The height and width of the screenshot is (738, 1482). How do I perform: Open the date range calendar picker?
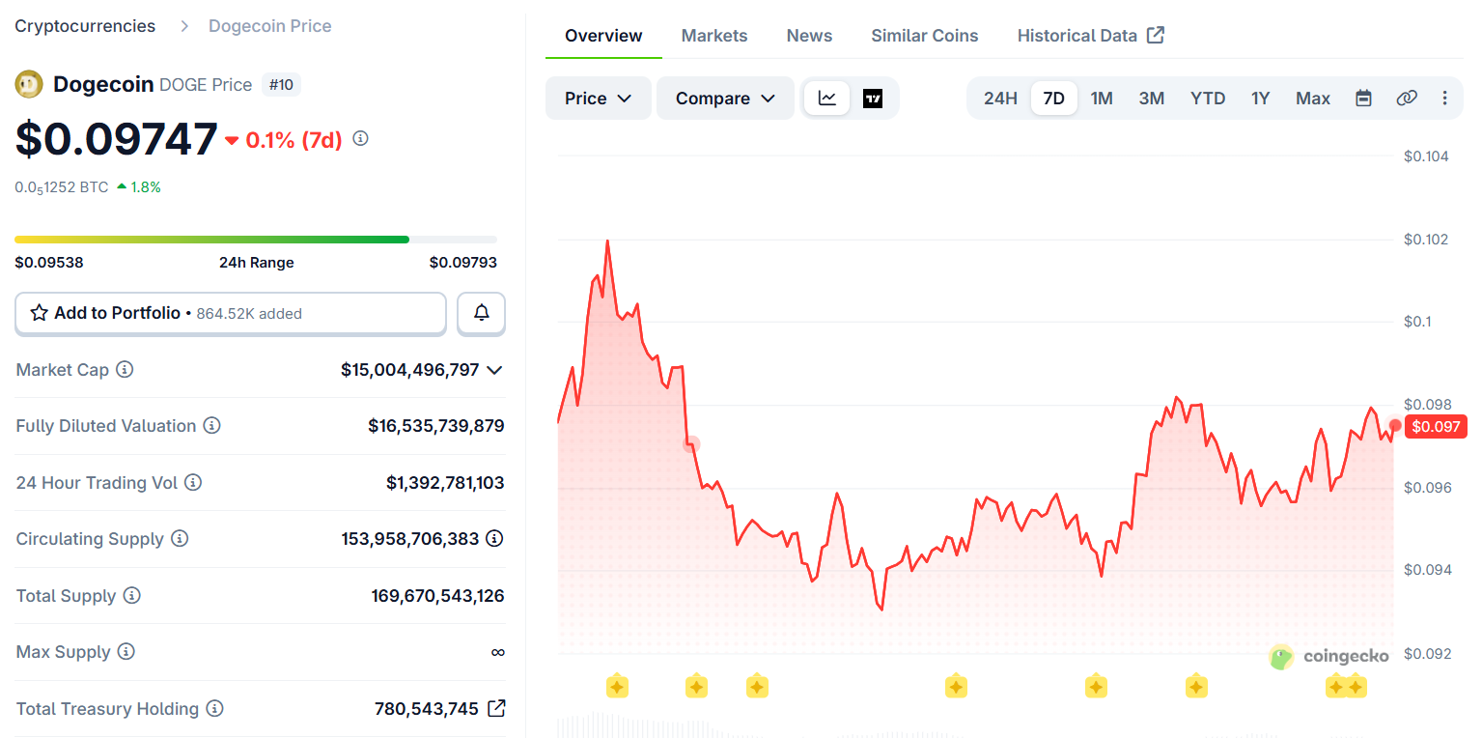[1363, 98]
